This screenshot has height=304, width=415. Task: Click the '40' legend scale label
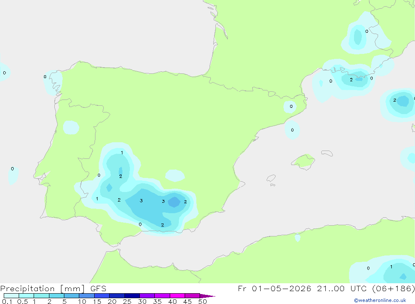[172, 302]
